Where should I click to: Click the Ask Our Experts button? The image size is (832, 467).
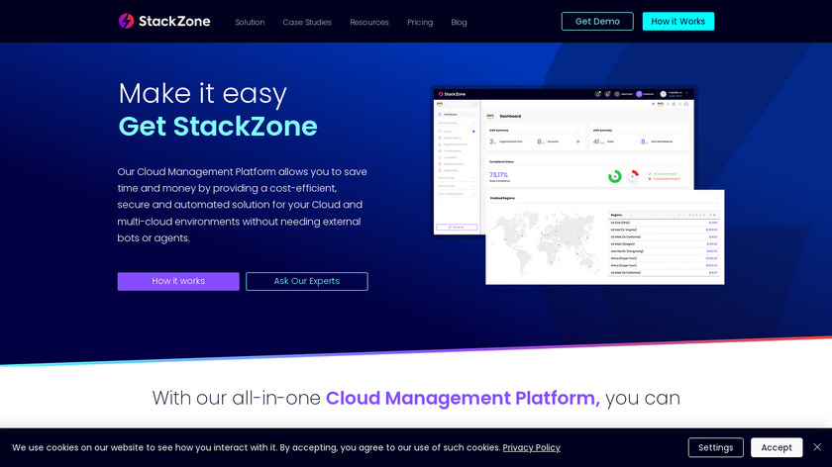[307, 281]
